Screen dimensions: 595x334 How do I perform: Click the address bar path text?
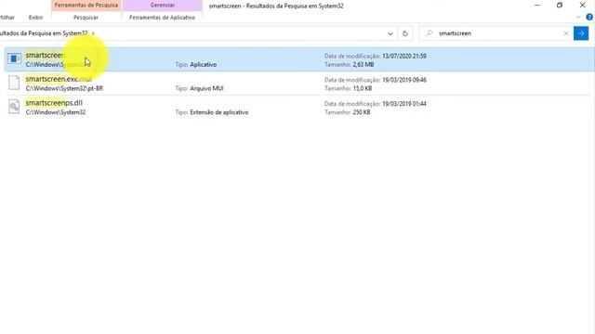44,33
